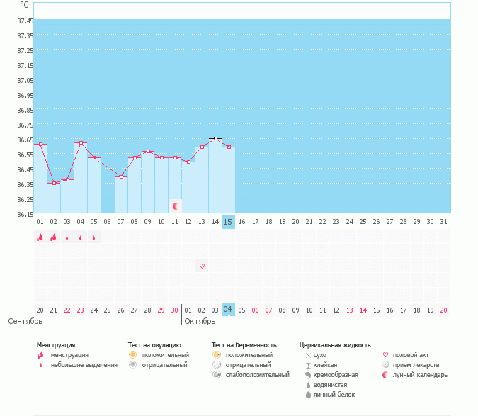Click the menstruation icon on cycle day 02

click(x=54, y=237)
